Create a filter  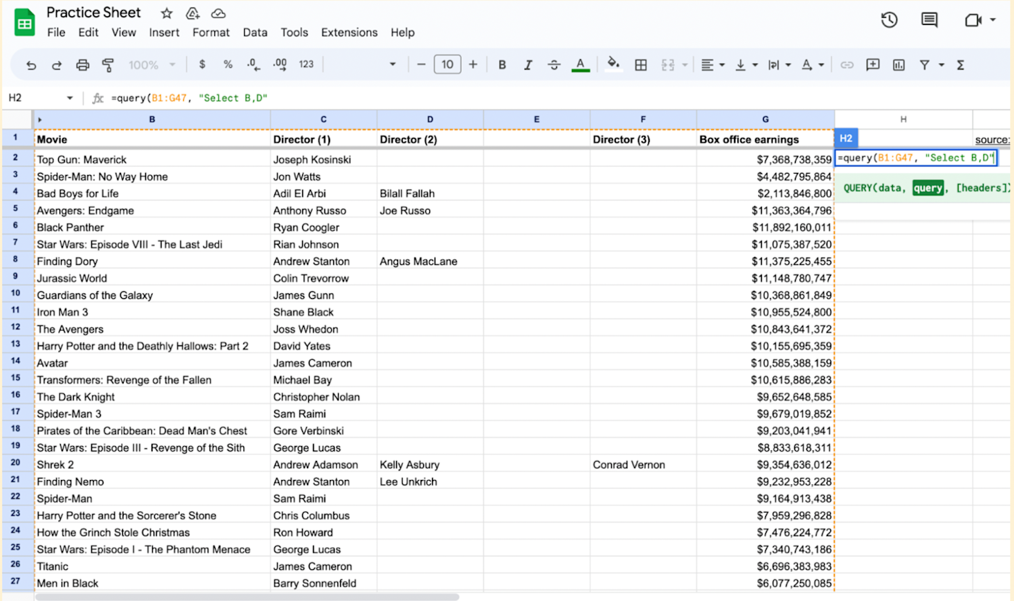[924, 65]
